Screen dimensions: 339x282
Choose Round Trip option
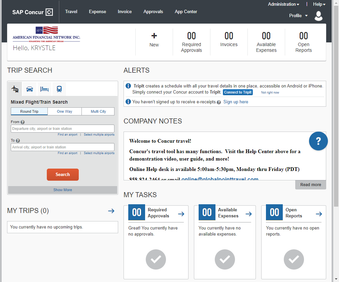point(29,111)
